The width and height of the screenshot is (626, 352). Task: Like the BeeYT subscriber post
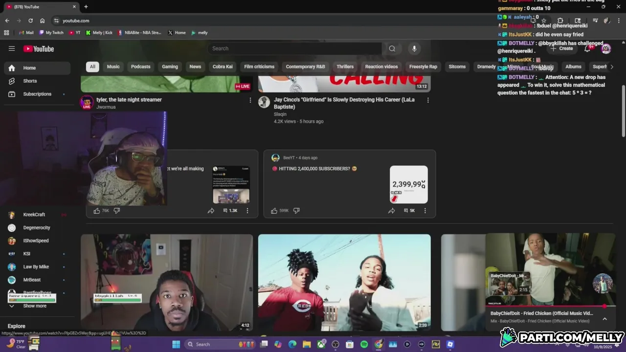(x=274, y=211)
